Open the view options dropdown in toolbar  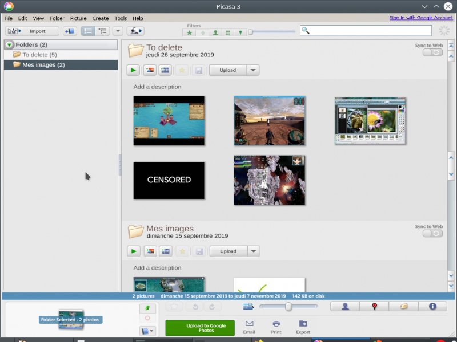click(118, 31)
